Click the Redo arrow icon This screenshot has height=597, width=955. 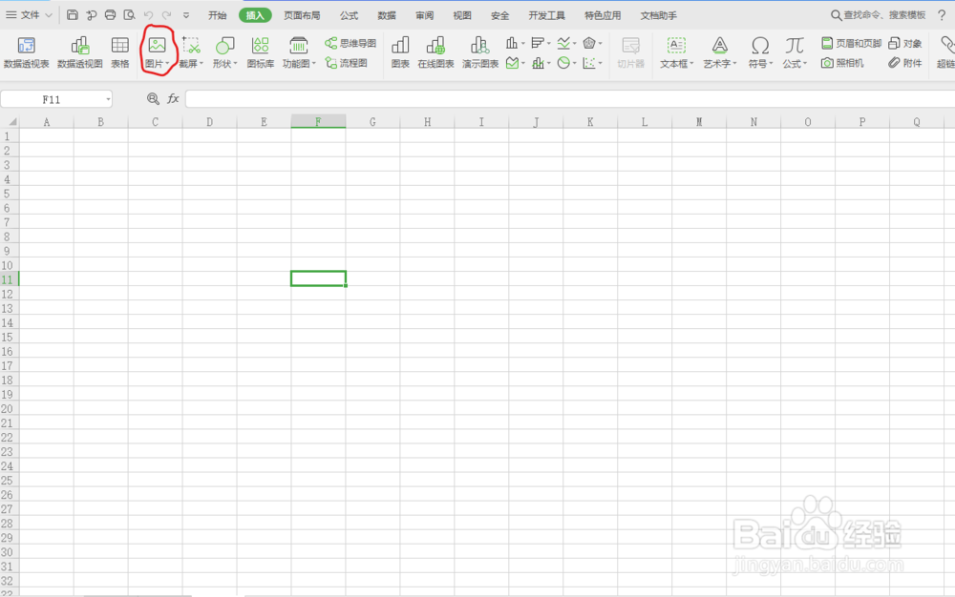(166, 14)
